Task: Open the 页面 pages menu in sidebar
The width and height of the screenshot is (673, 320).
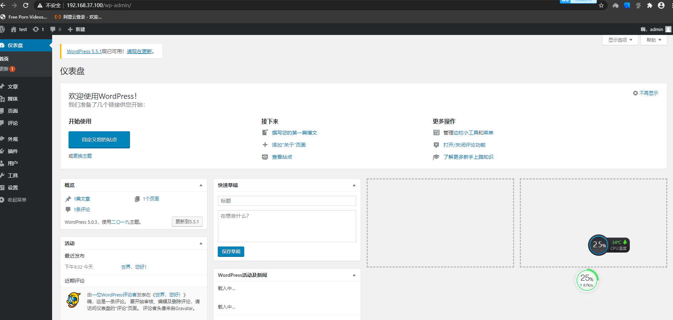Action: click(26, 111)
